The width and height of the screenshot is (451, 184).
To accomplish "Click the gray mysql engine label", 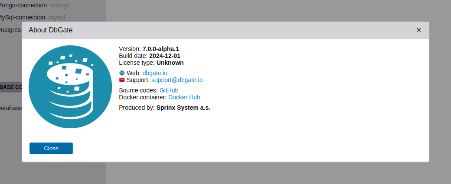I will click(58, 17).
